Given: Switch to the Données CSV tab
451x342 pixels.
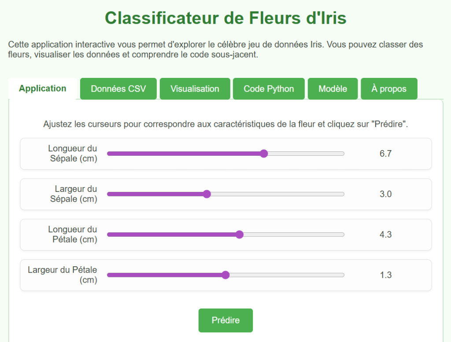Looking at the screenshot, I should point(118,88).
